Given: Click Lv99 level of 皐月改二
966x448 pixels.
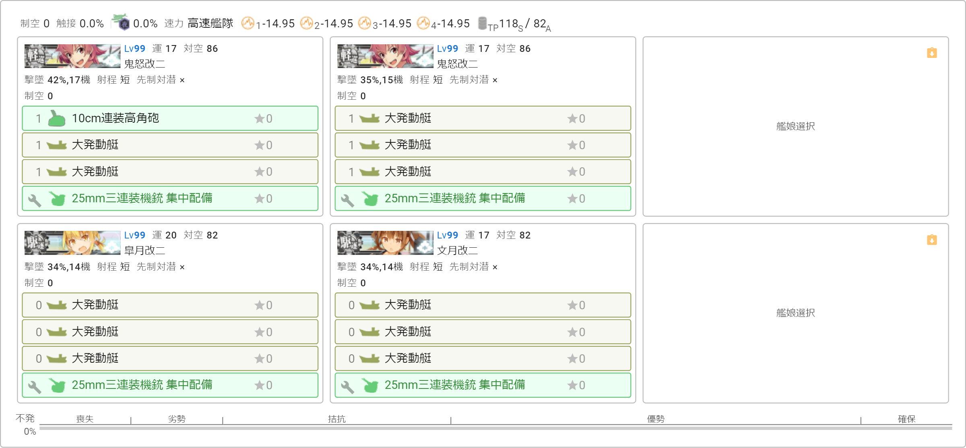Looking at the screenshot, I should (134, 235).
